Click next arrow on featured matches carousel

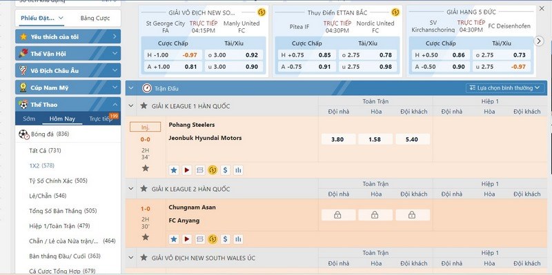click(x=539, y=41)
